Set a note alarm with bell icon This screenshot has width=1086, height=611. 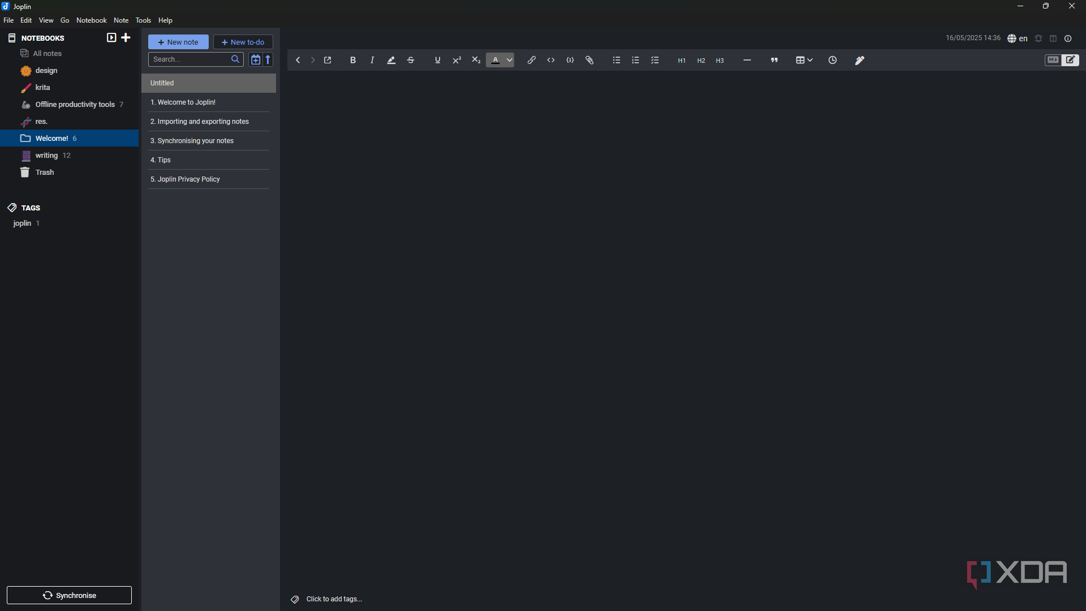pos(1038,38)
